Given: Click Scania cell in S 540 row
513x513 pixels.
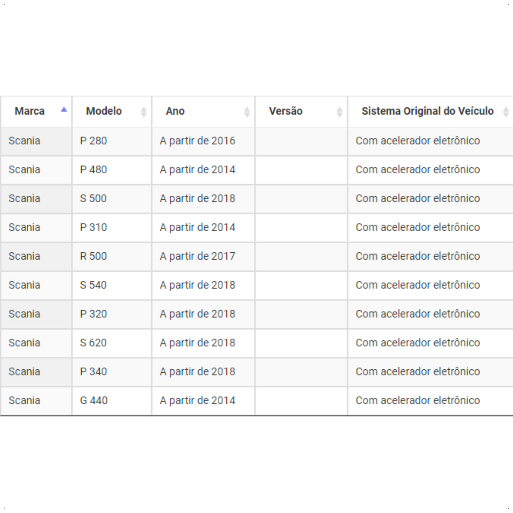Looking at the screenshot, I should 36,285.
